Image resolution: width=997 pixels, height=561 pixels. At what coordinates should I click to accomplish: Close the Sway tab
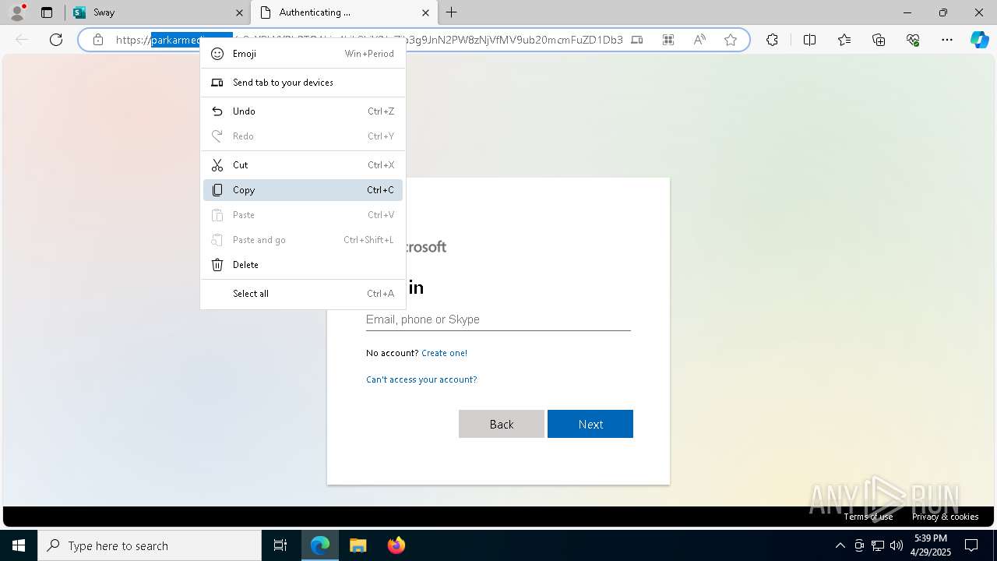[239, 12]
